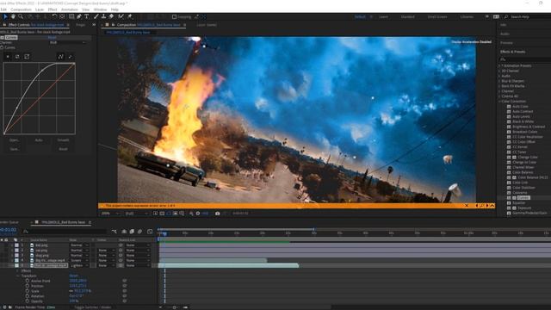The image size is (551, 310).
Task: Open the viewer magnification dropdown
Action: coord(110,214)
